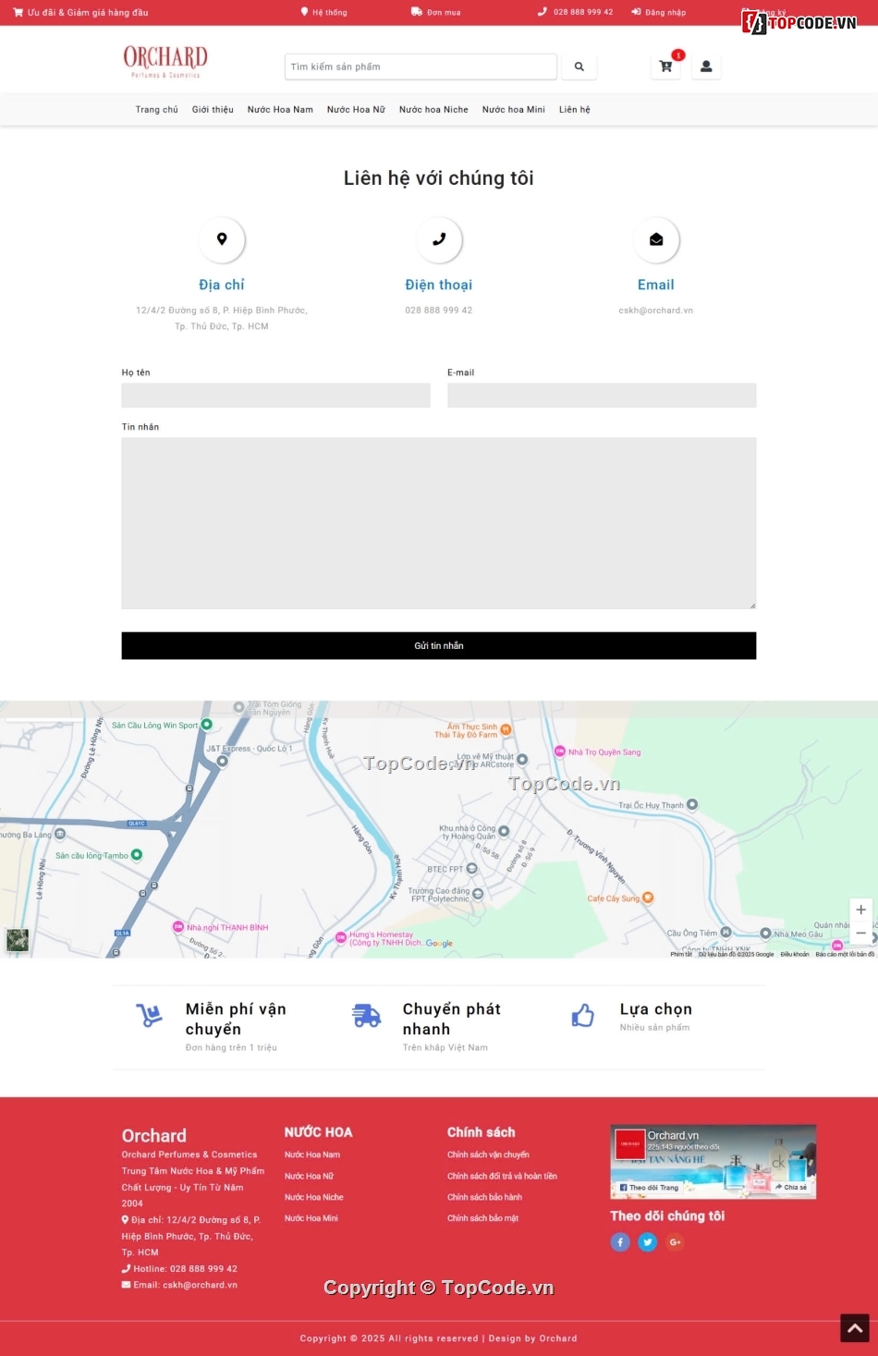Open Nước hoa Mini menu item
Image resolution: width=878 pixels, height=1356 pixels.
point(514,109)
